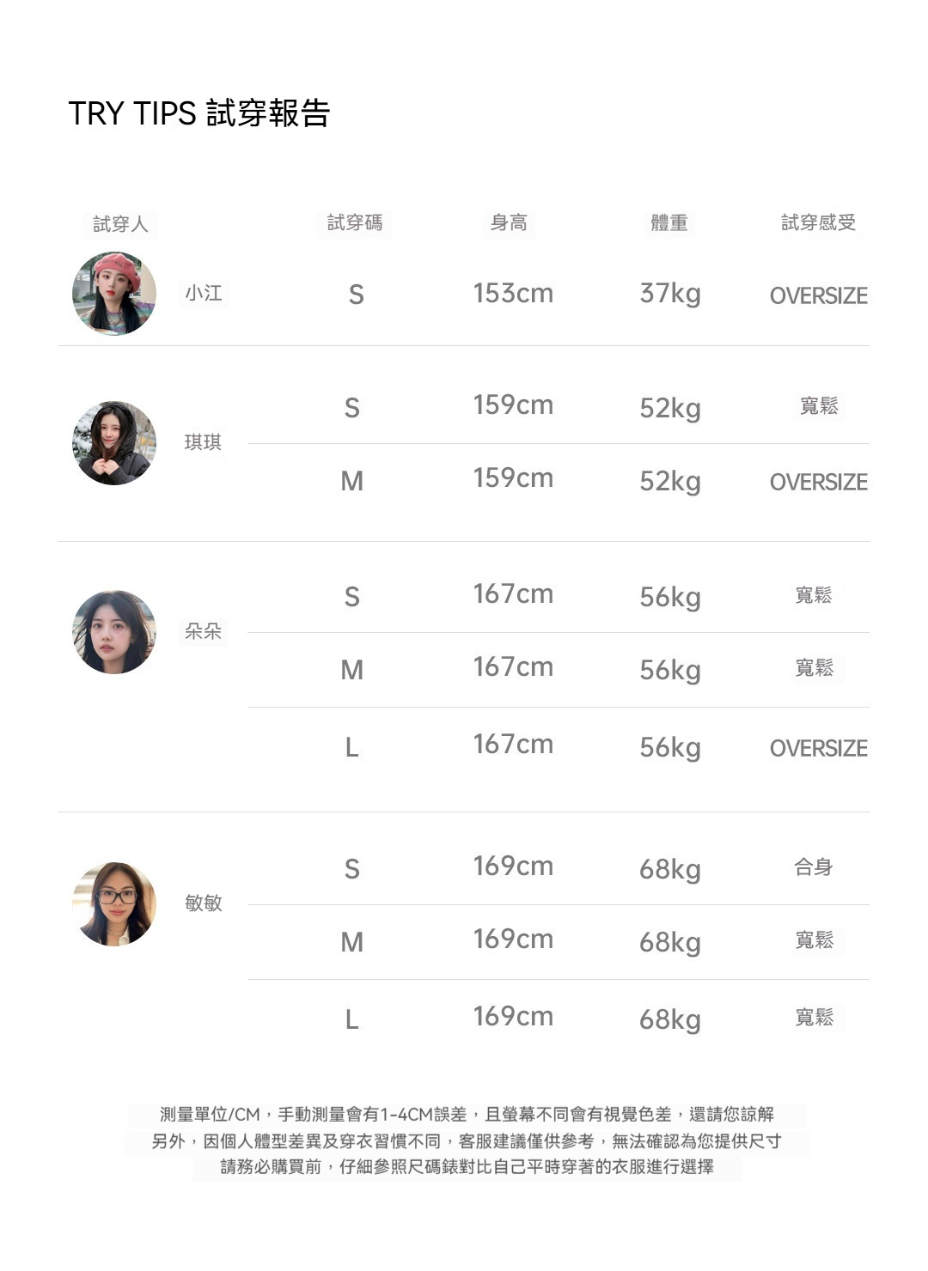Select the 體重 column header
The height and width of the screenshot is (1271, 928).
click(x=669, y=223)
